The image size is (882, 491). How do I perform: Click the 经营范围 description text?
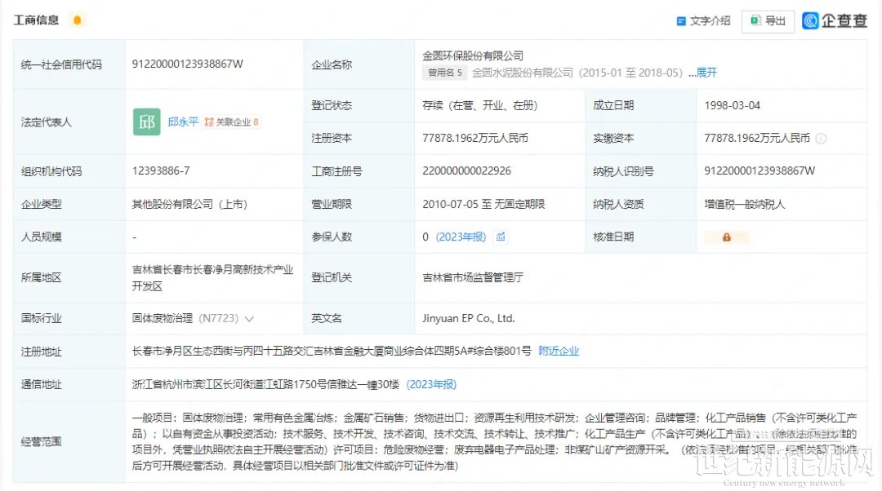click(494, 441)
